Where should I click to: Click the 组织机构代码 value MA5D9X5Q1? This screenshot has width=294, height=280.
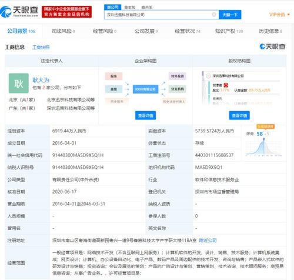pos(209,167)
